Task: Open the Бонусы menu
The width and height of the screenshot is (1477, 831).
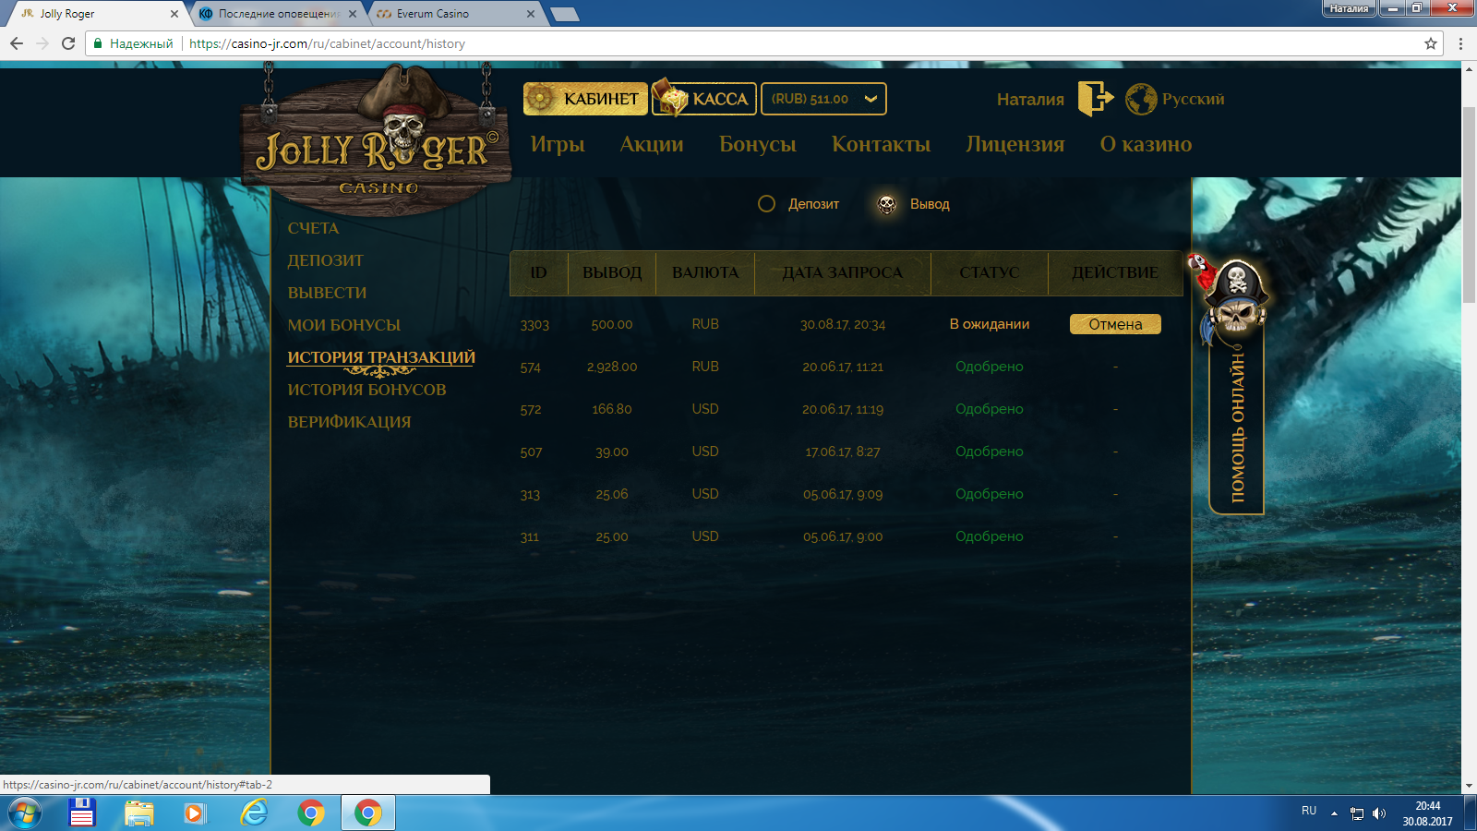Action: [x=758, y=144]
